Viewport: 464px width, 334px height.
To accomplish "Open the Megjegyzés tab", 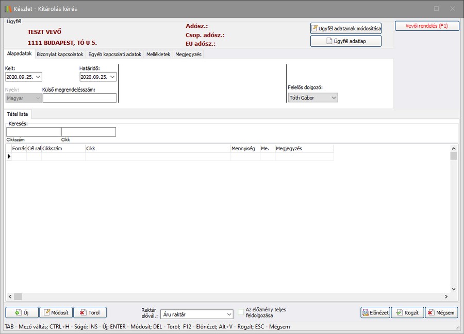I will (x=188, y=54).
